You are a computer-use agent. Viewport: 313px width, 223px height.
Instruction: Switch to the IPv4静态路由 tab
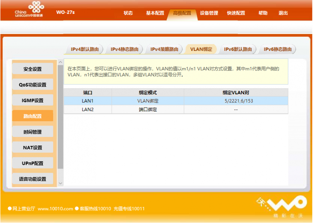(124, 49)
